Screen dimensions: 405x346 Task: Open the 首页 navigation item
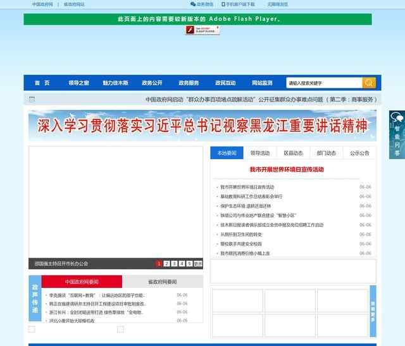click(x=42, y=83)
